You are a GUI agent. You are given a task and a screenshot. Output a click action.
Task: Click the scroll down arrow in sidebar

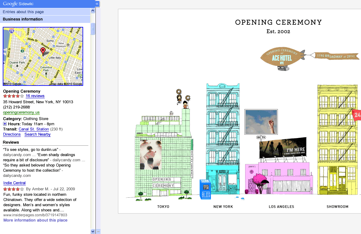coord(93,232)
